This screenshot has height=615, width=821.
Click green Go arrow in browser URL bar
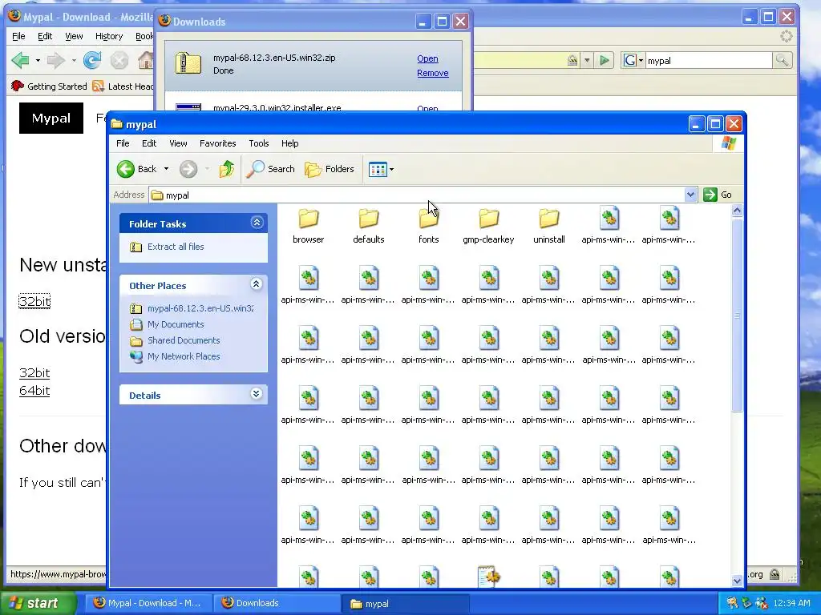[605, 61]
